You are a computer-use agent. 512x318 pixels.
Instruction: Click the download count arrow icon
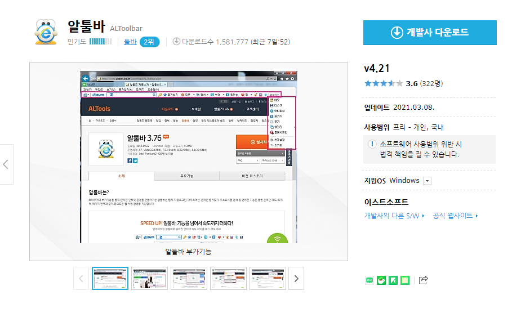176,42
